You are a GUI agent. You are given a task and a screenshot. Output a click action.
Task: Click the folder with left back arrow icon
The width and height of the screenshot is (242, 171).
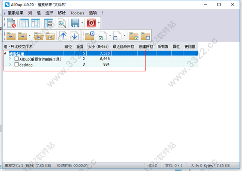pos(11,36)
